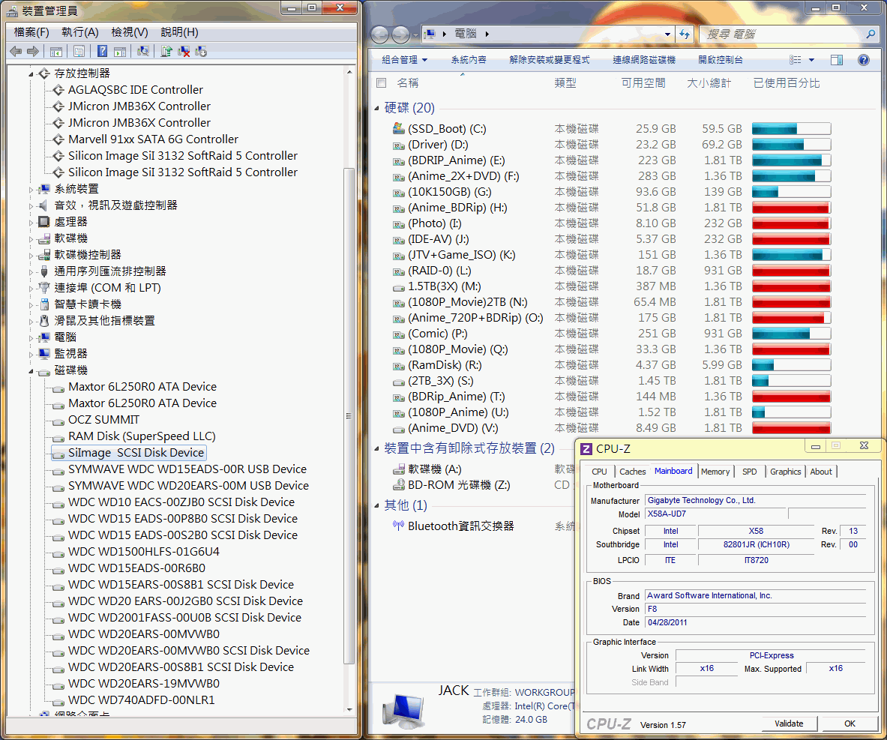Check the select-all checkbox beside 名稱
This screenshot has width=887, height=740.
[x=382, y=83]
